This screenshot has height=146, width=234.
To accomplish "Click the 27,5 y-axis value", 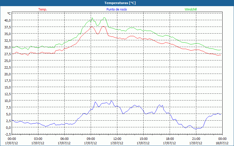I will click(8, 54).
